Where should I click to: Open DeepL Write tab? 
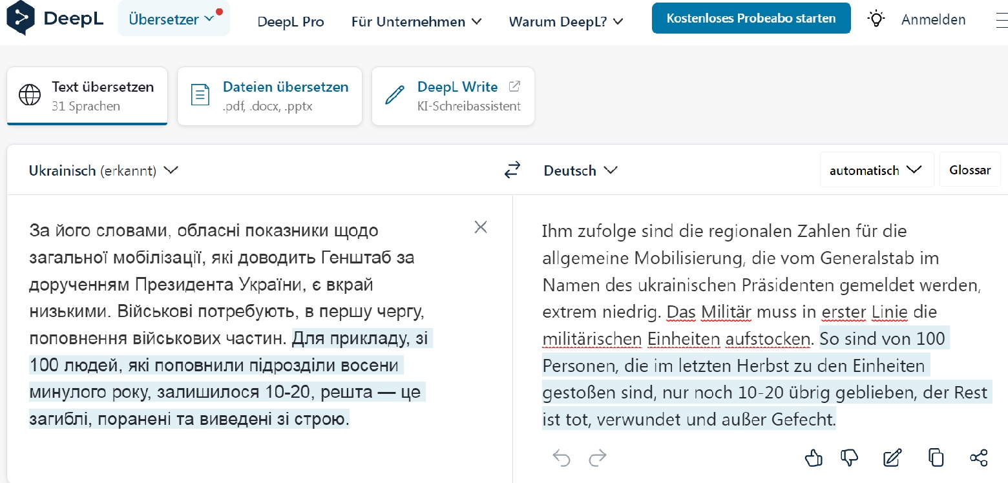[x=453, y=96]
